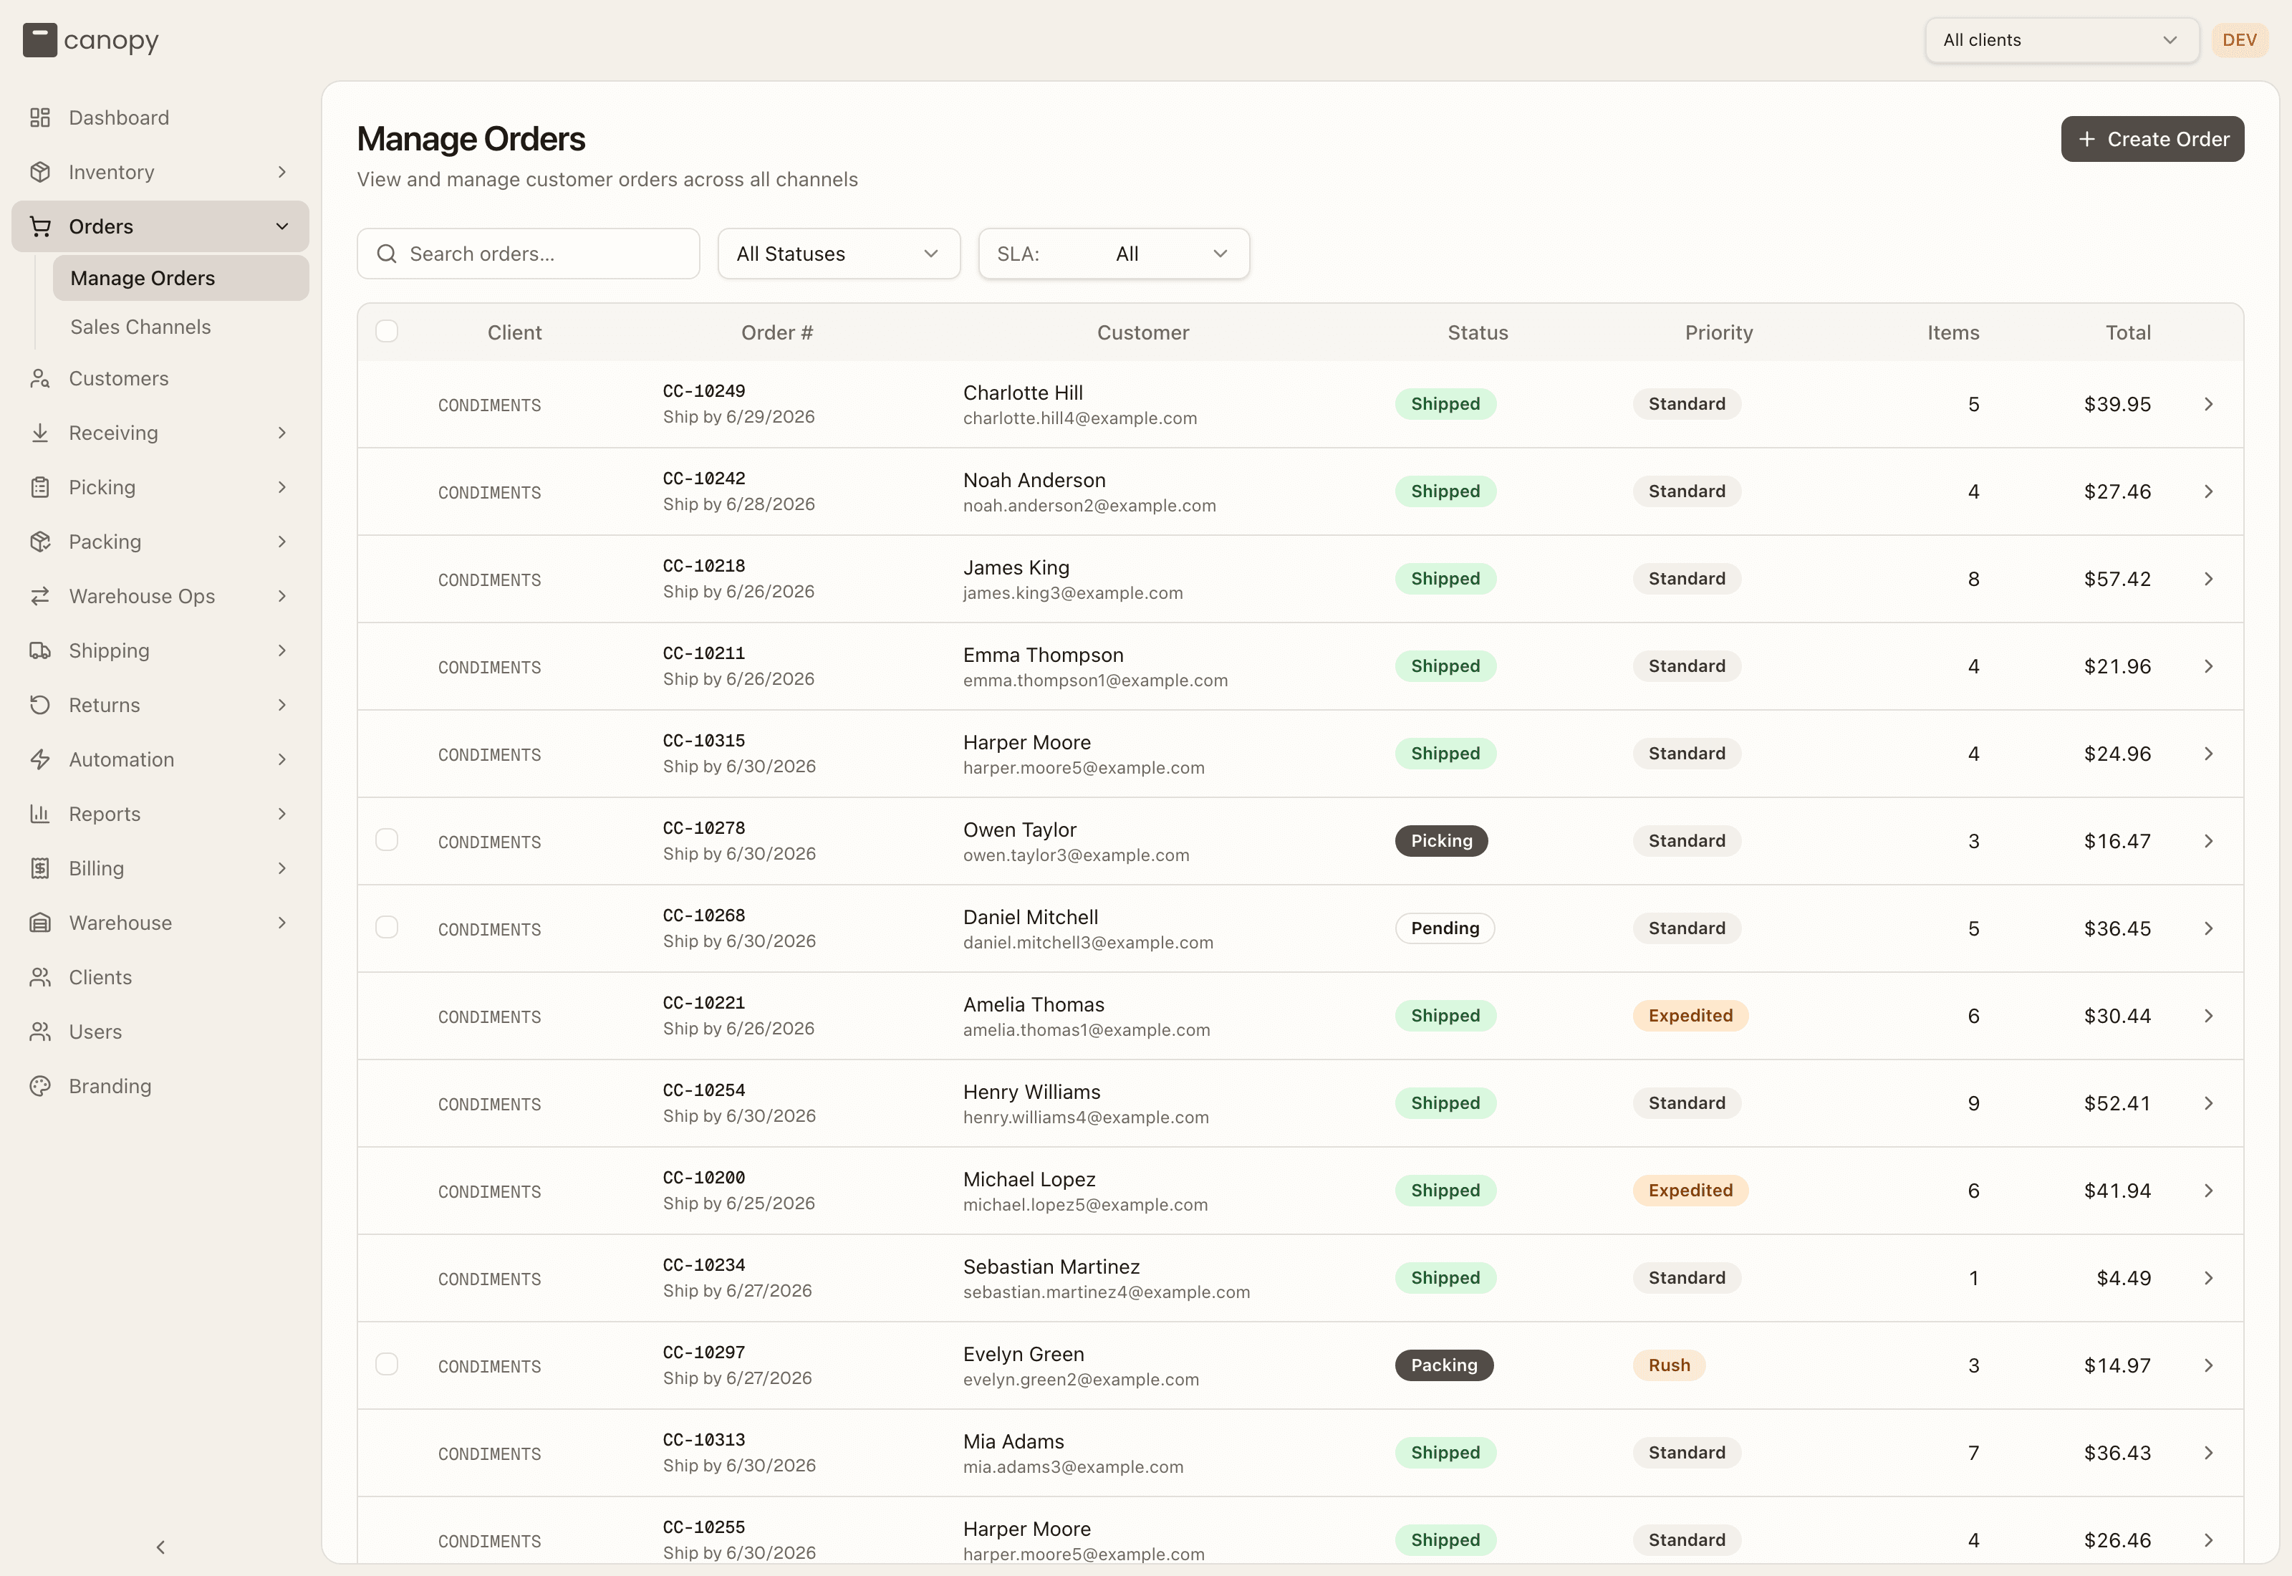Image resolution: width=2292 pixels, height=1576 pixels.
Task: Sort by the Status column header
Action: [1477, 333]
